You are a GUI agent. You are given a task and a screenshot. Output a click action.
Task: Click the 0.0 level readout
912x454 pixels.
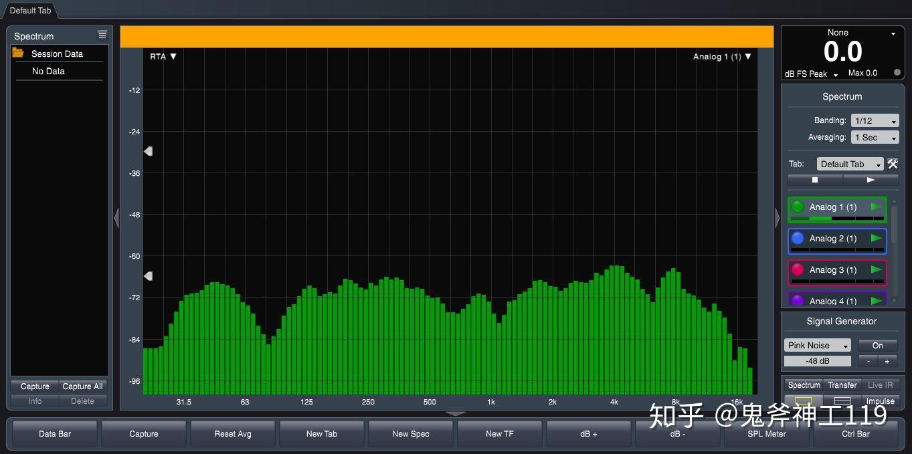click(x=842, y=52)
